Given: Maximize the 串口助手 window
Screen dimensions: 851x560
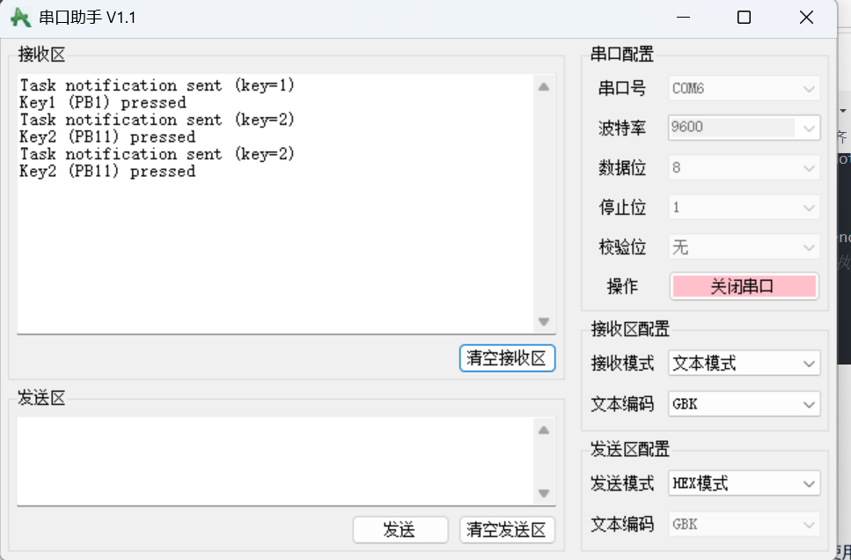Looking at the screenshot, I should coord(745,18).
